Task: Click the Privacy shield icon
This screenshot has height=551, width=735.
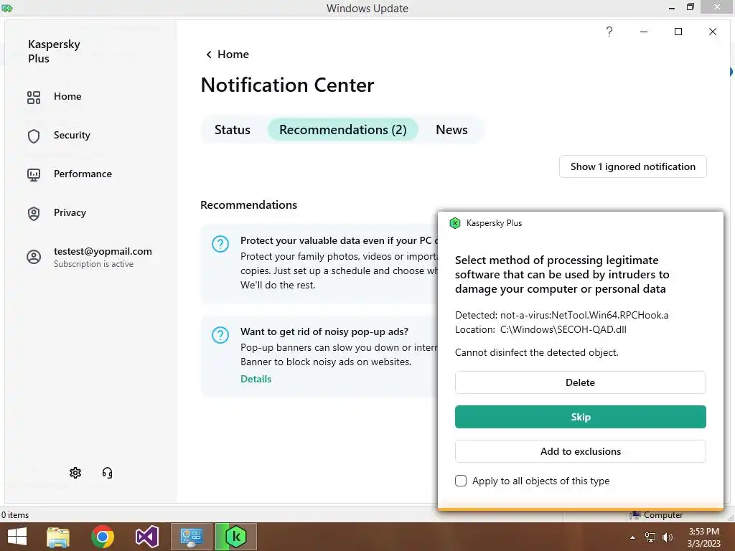Action: tap(34, 214)
